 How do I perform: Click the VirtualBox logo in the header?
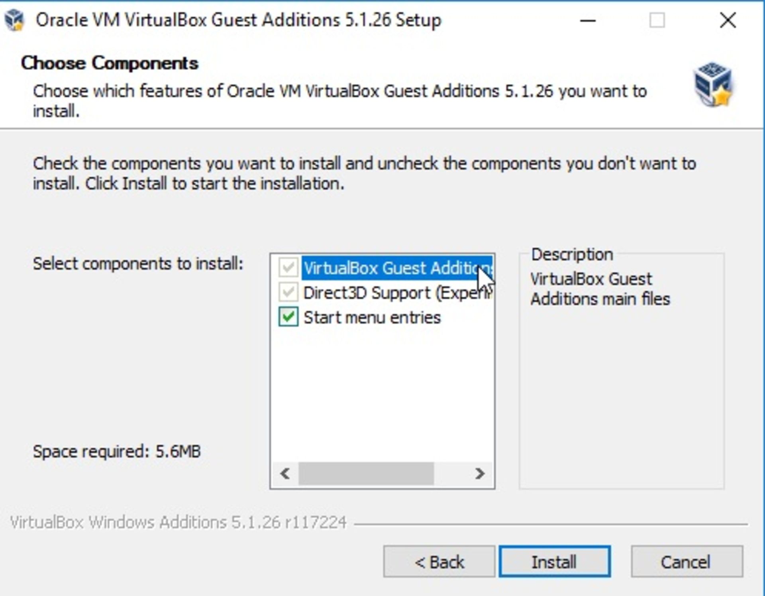[713, 84]
